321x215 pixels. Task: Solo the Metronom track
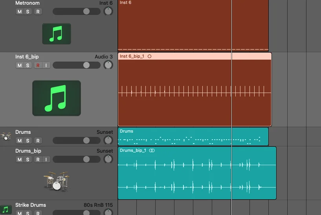(28, 12)
